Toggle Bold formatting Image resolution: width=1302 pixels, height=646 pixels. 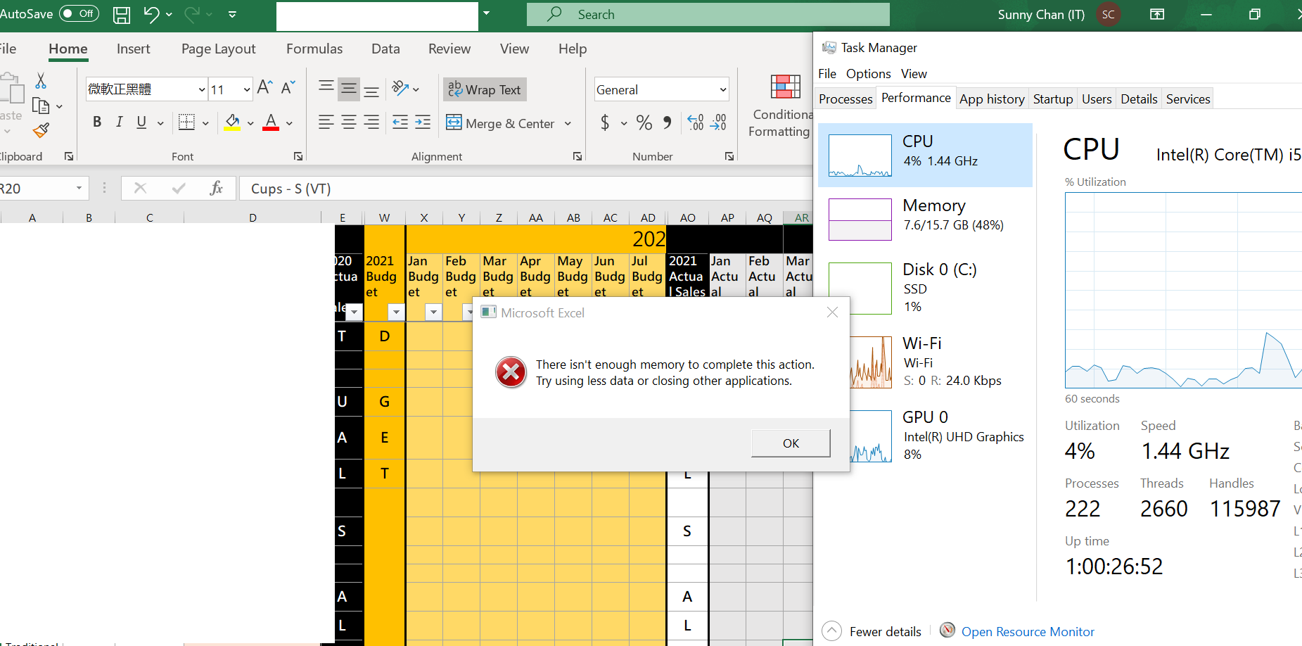(97, 122)
